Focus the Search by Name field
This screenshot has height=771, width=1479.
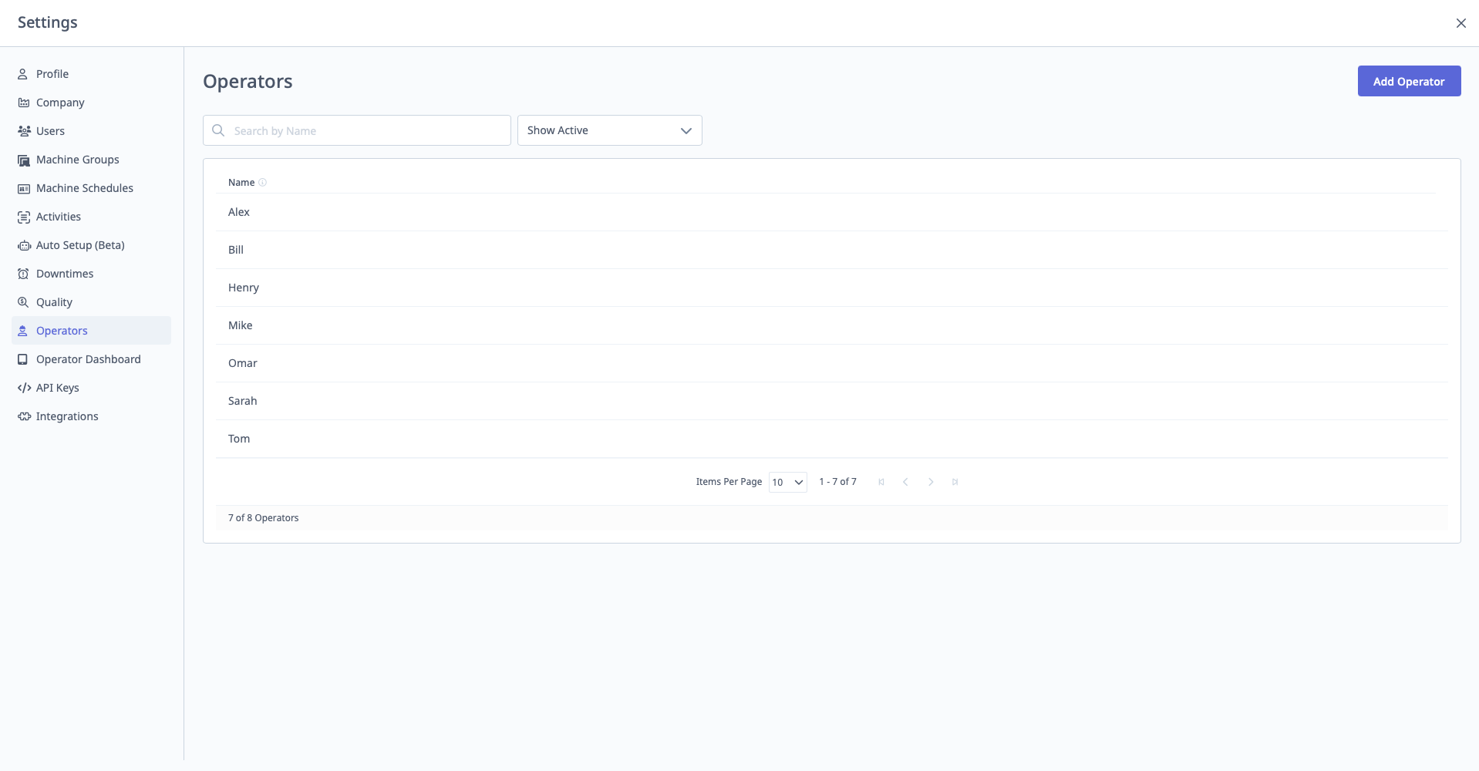point(366,131)
